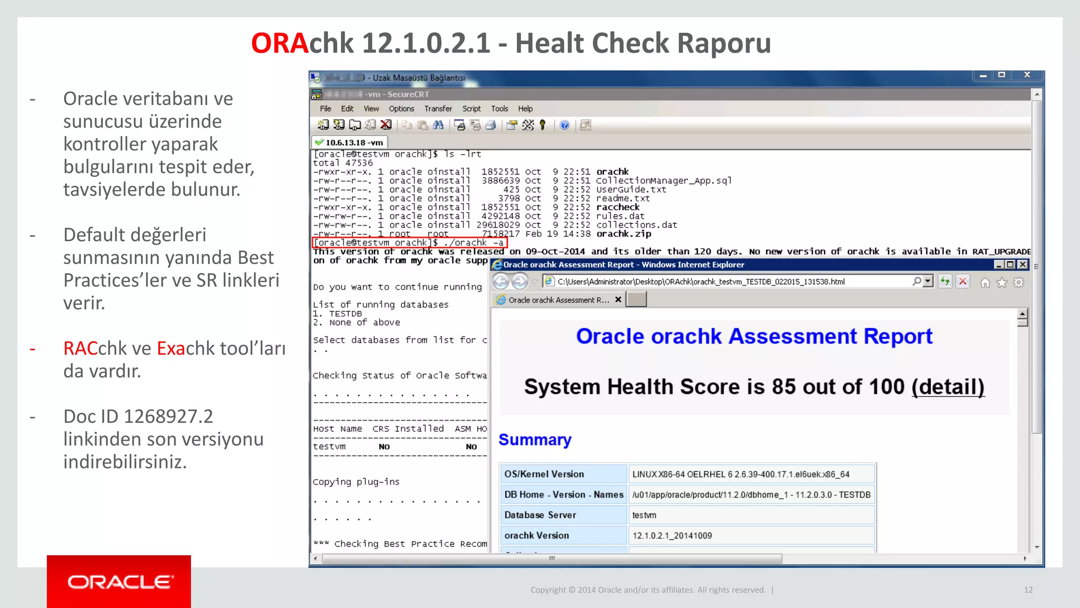This screenshot has height=608, width=1080.
Task: Click the (detail) link in health score
Action: 948,387
